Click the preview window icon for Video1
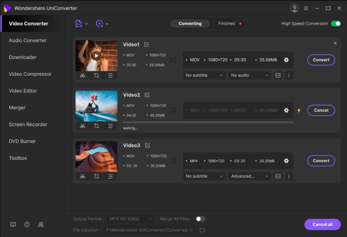Viewport: 347px width, 237px height. tap(278, 75)
